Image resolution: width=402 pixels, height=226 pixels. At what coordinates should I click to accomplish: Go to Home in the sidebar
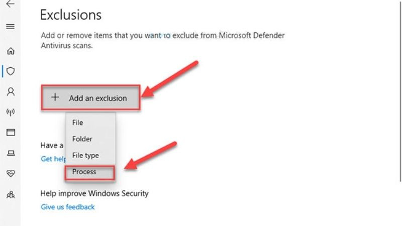(10, 51)
